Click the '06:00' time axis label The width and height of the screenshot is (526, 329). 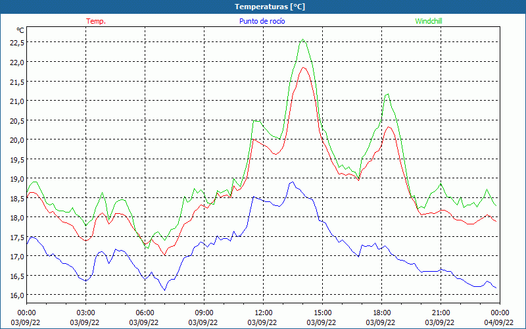(145, 313)
